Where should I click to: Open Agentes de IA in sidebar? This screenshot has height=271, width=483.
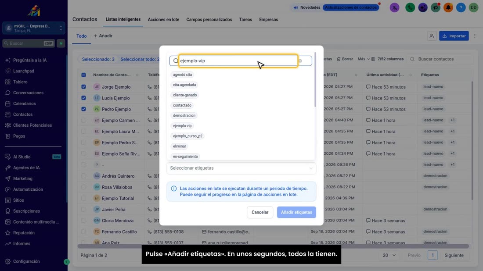[x=26, y=168]
